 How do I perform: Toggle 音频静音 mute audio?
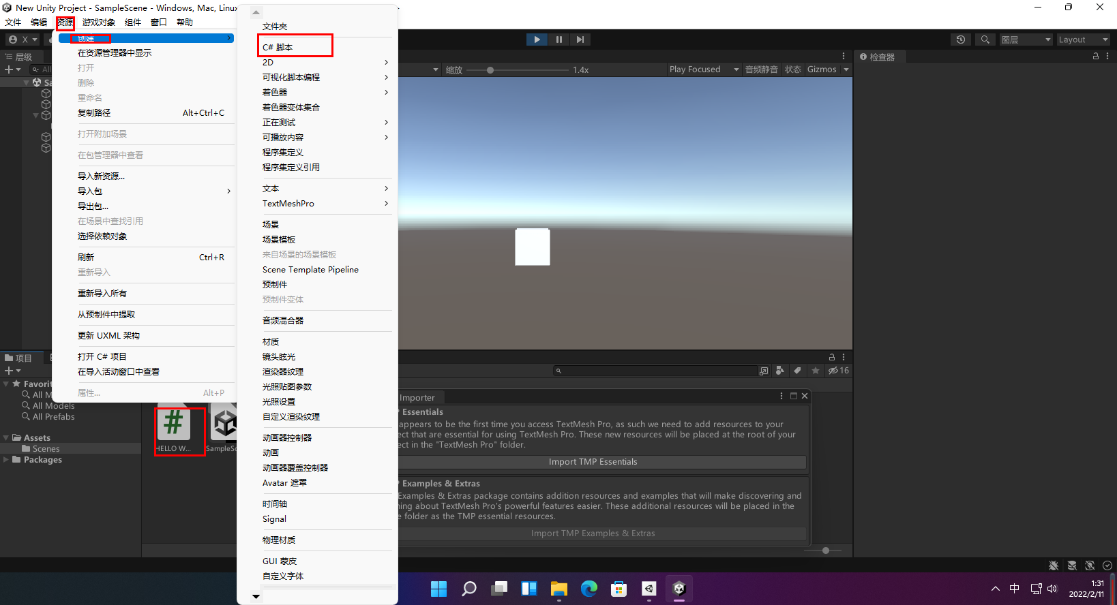pyautogui.click(x=762, y=69)
